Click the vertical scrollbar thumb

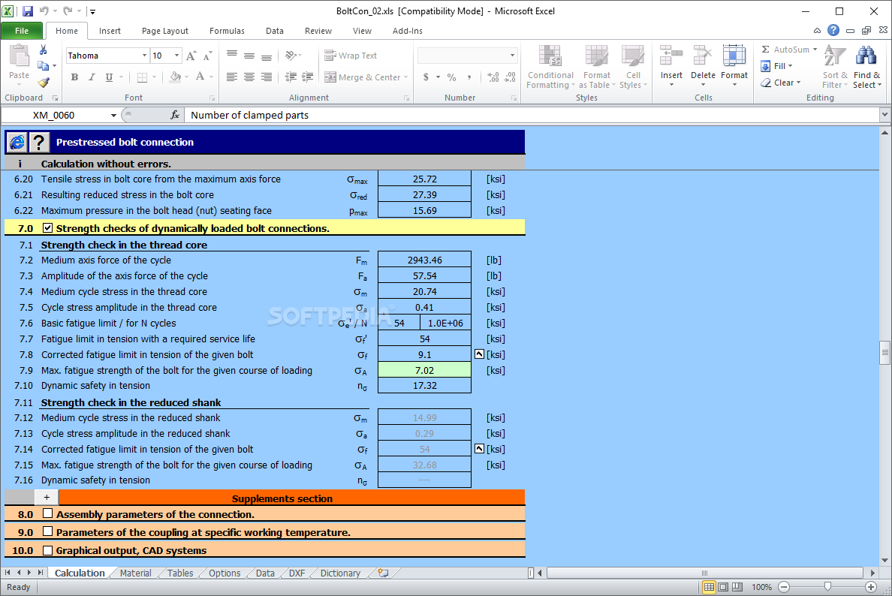coord(884,352)
